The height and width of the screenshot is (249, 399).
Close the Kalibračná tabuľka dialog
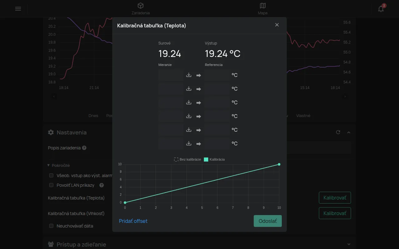point(277,25)
